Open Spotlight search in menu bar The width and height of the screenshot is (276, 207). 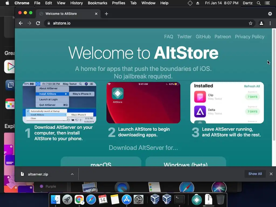point(258,3)
